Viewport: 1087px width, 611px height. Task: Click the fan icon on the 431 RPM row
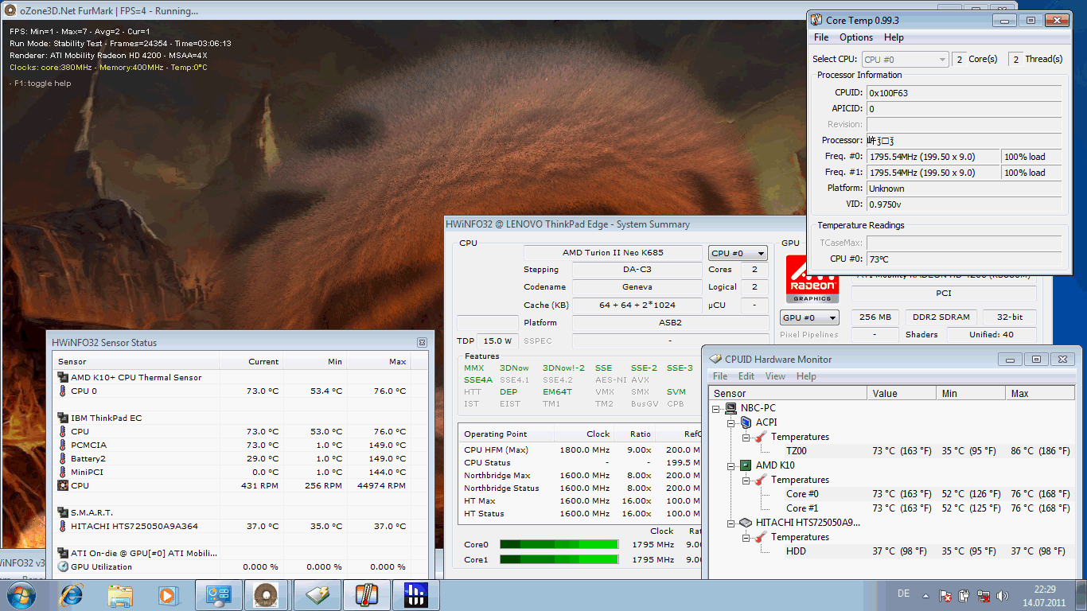click(63, 485)
